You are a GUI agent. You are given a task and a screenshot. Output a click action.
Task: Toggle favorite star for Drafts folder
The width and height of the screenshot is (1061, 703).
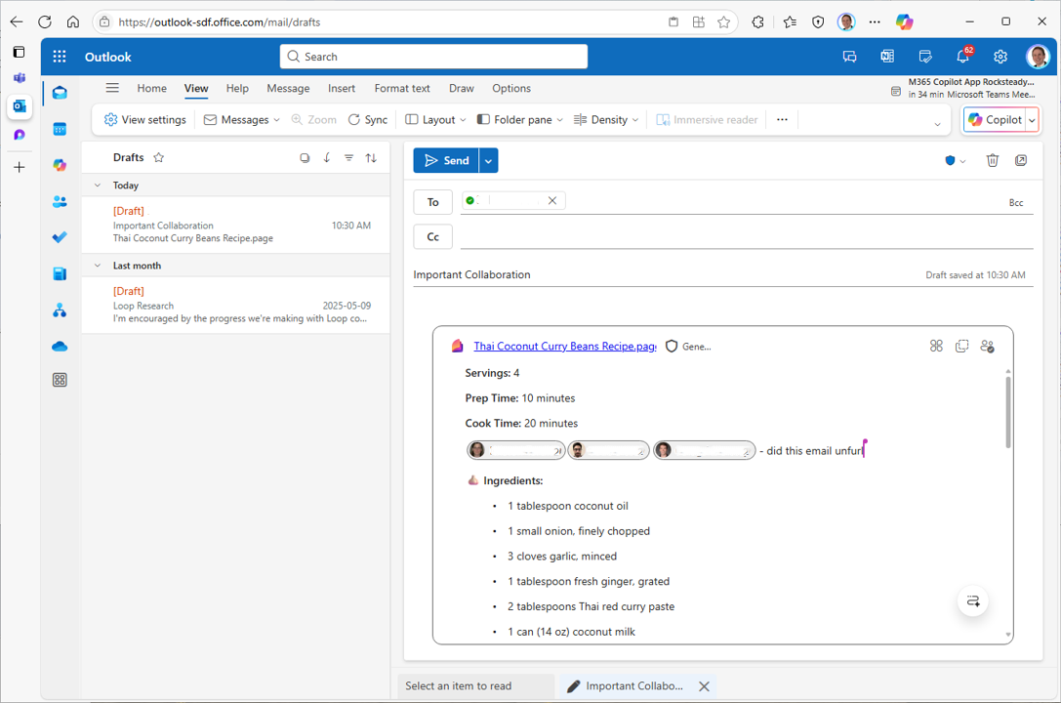[159, 157]
